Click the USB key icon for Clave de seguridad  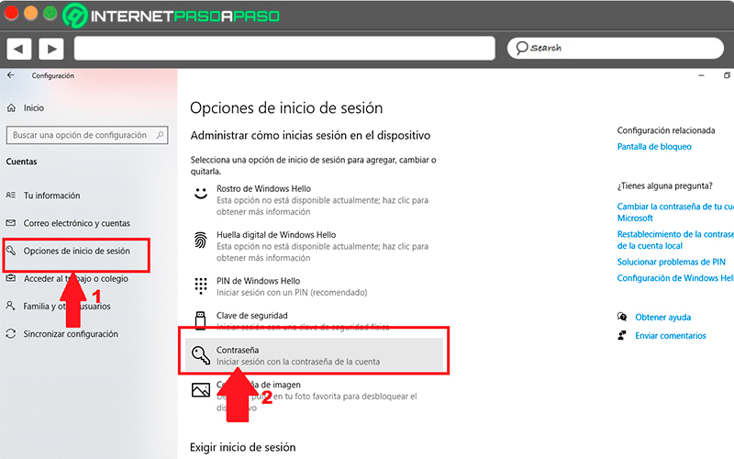200,320
